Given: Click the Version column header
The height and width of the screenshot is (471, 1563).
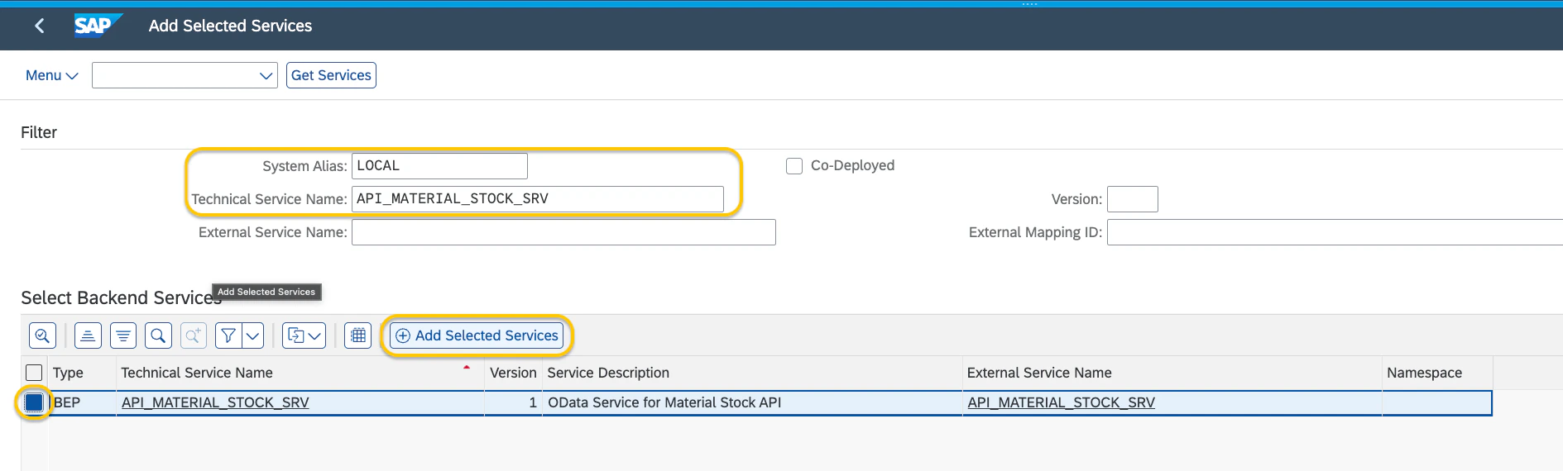Looking at the screenshot, I should 513,373.
